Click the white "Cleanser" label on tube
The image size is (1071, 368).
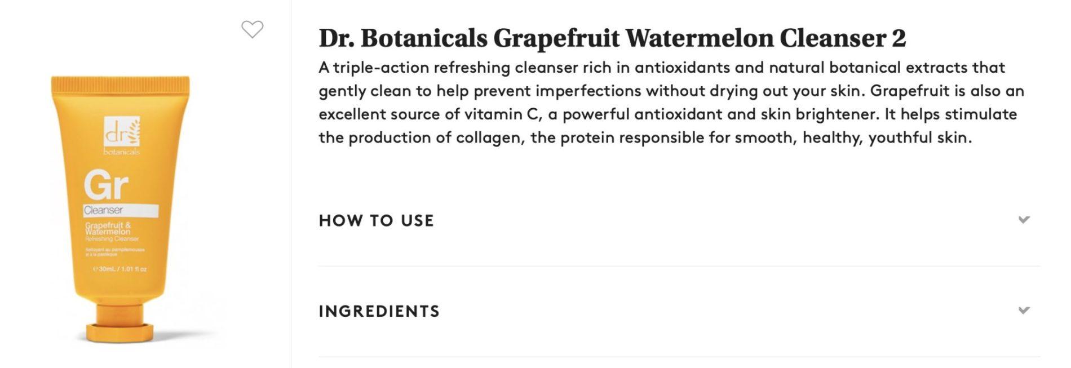point(120,210)
